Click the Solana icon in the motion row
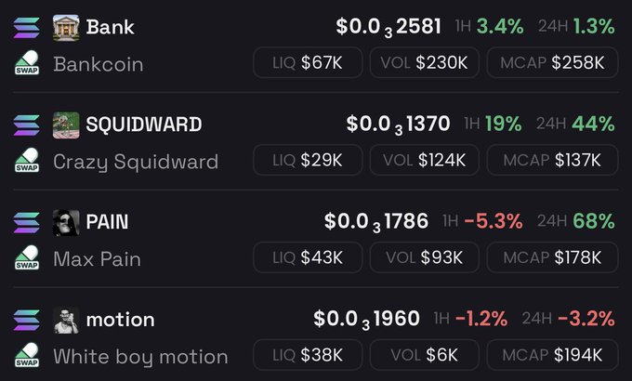The width and height of the screenshot is (632, 381). point(27,320)
